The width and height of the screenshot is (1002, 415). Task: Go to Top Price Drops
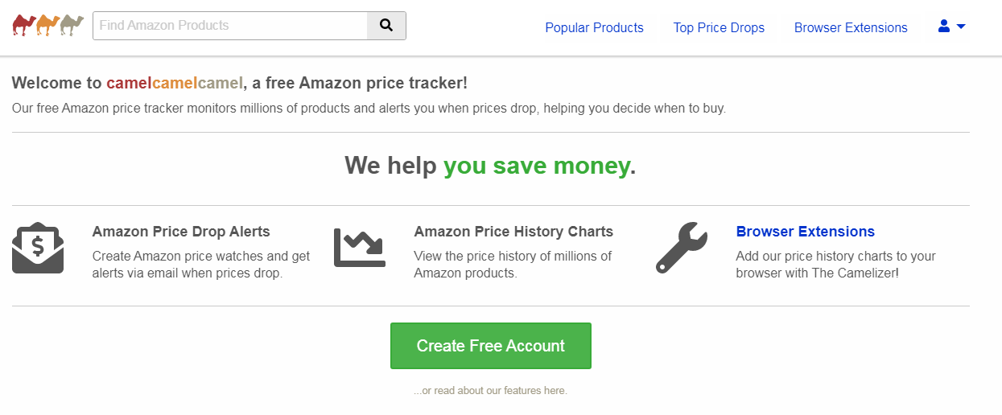pyautogui.click(x=719, y=28)
